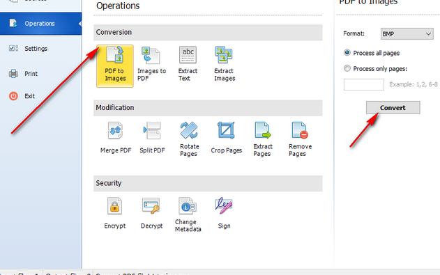The width and height of the screenshot is (440, 275).
Task: Select the Encrypt security tool
Action: point(115,214)
